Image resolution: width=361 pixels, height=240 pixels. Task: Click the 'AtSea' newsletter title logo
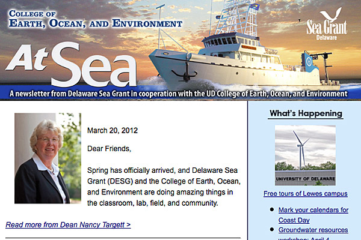click(72, 65)
